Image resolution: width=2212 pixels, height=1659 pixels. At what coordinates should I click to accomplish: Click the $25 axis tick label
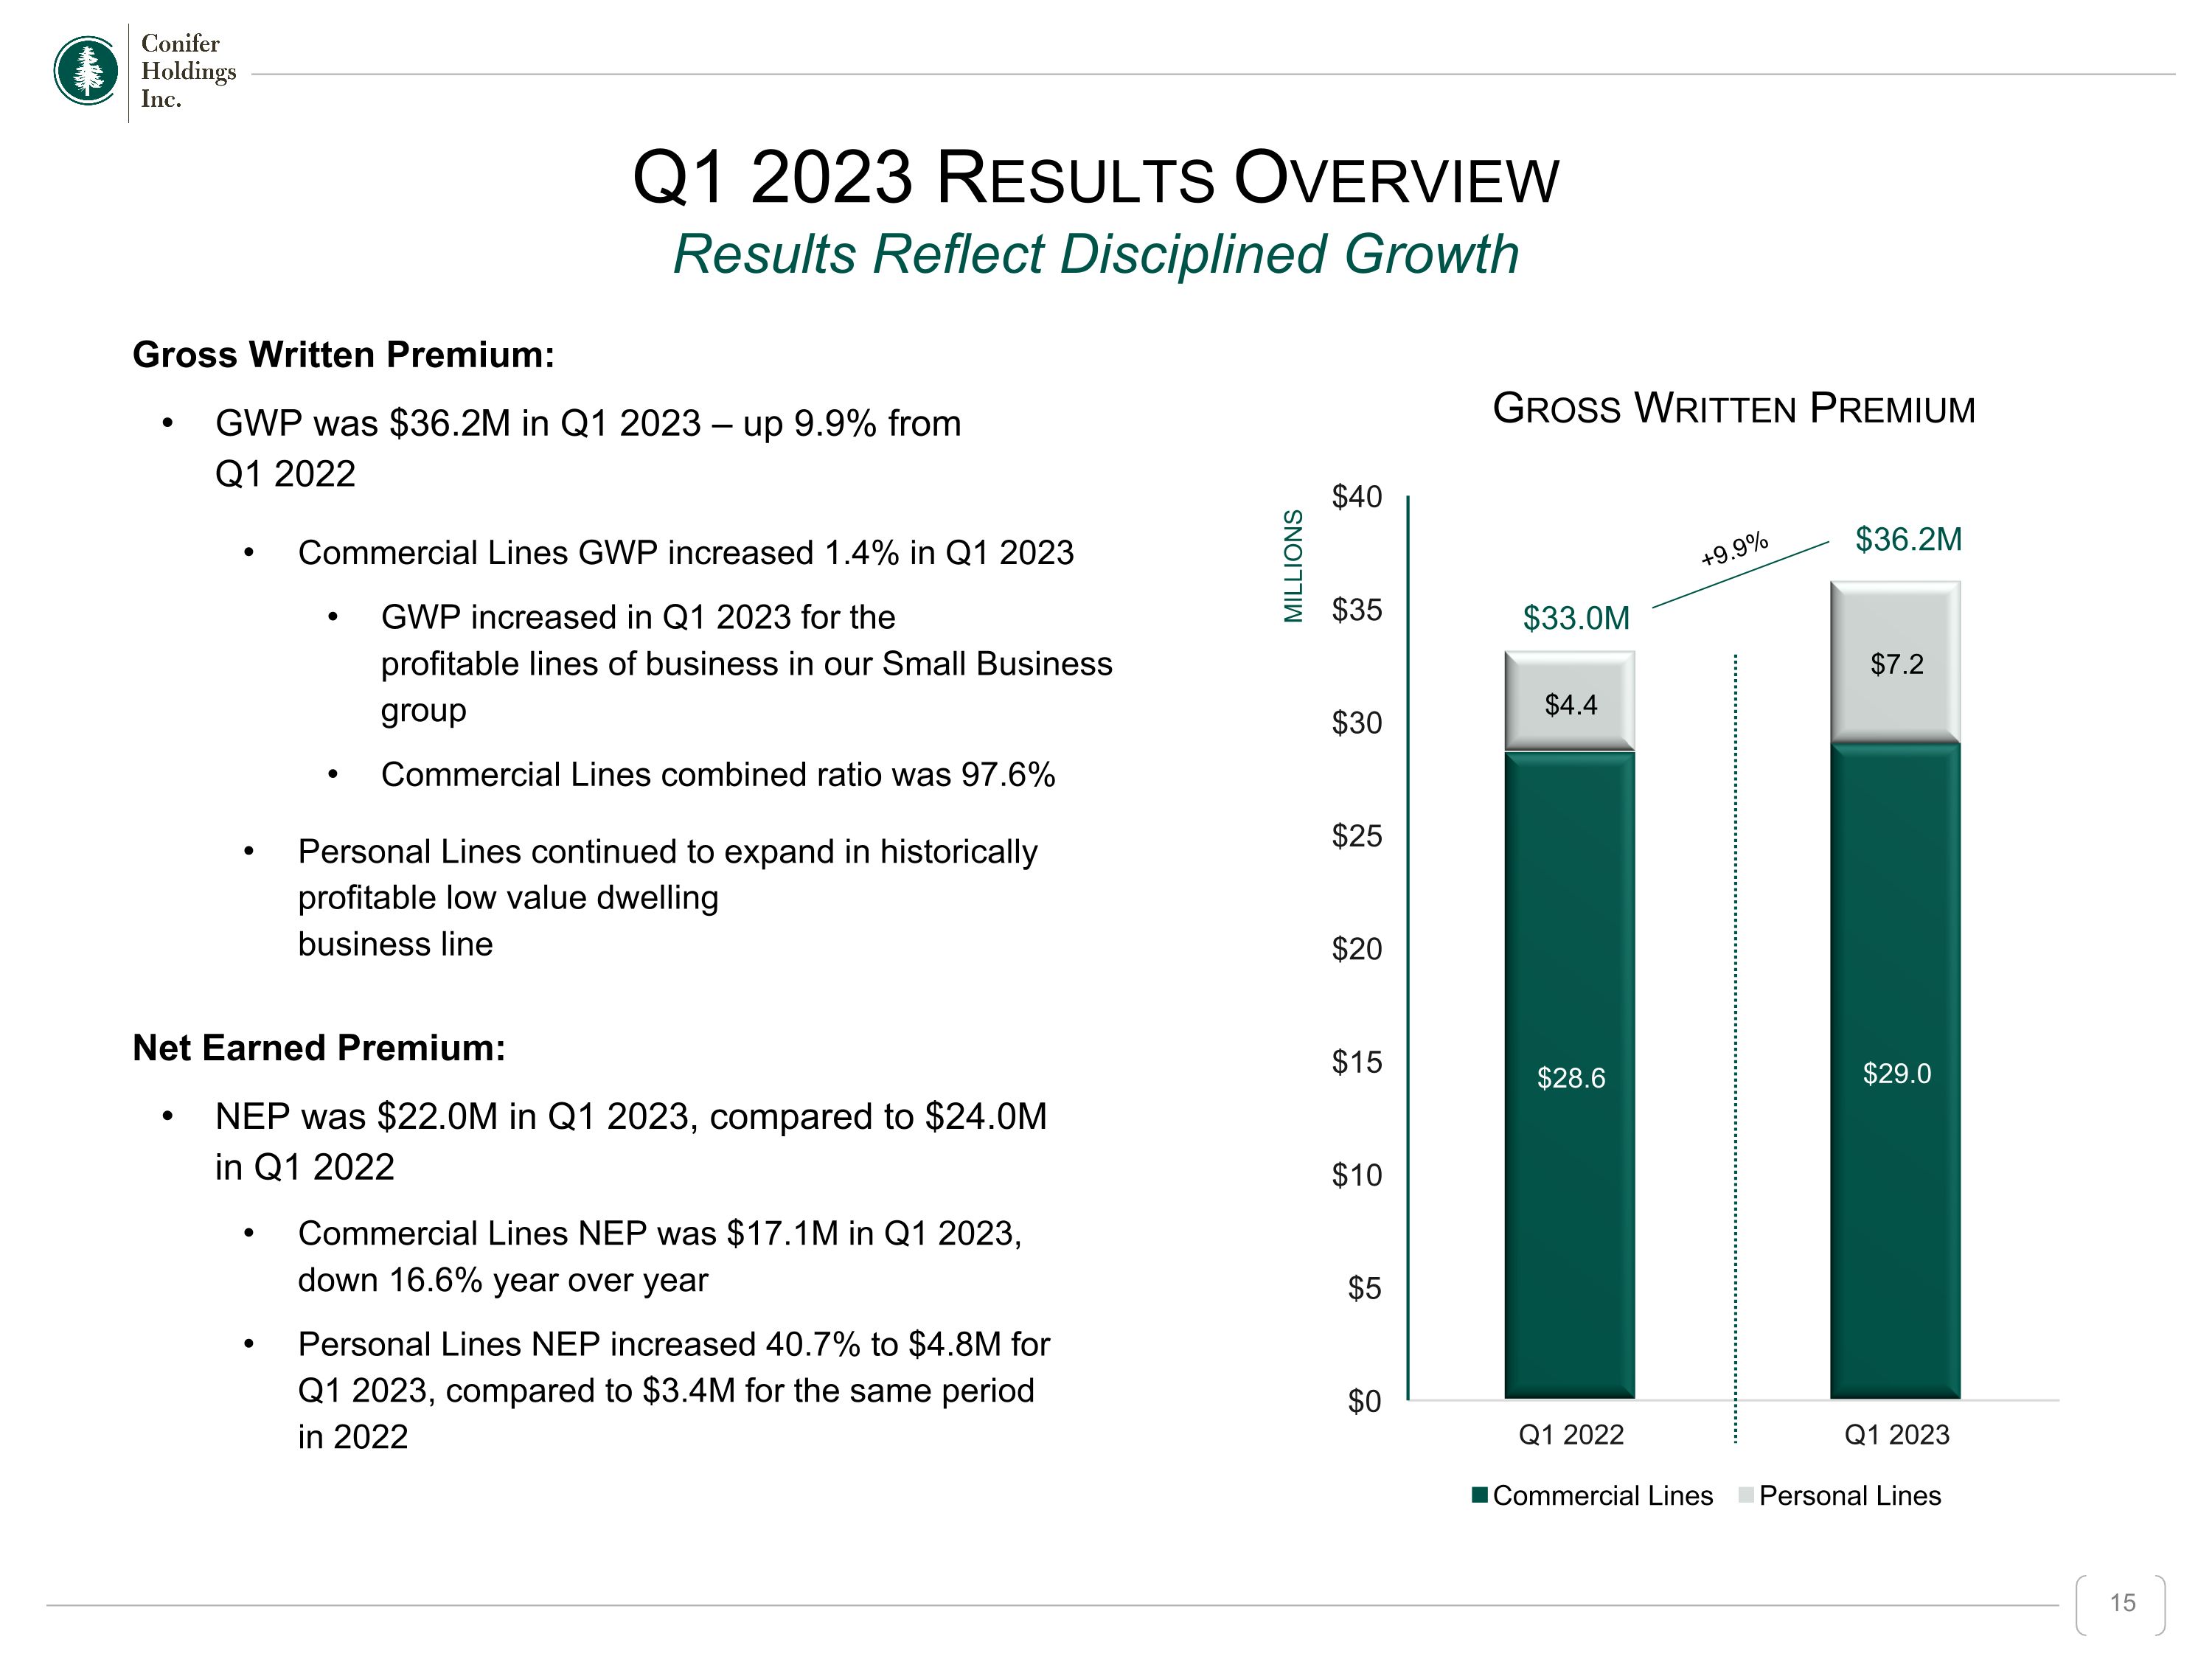tap(1357, 836)
